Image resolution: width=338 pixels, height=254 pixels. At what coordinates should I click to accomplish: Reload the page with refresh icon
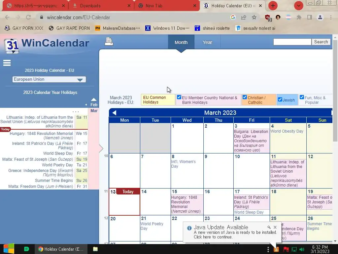(28, 17)
